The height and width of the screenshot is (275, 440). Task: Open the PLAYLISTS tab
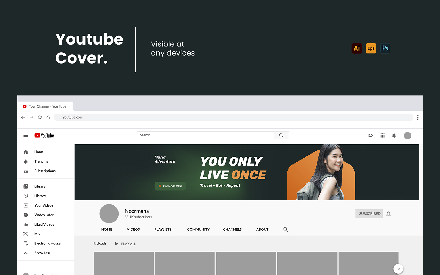(163, 229)
